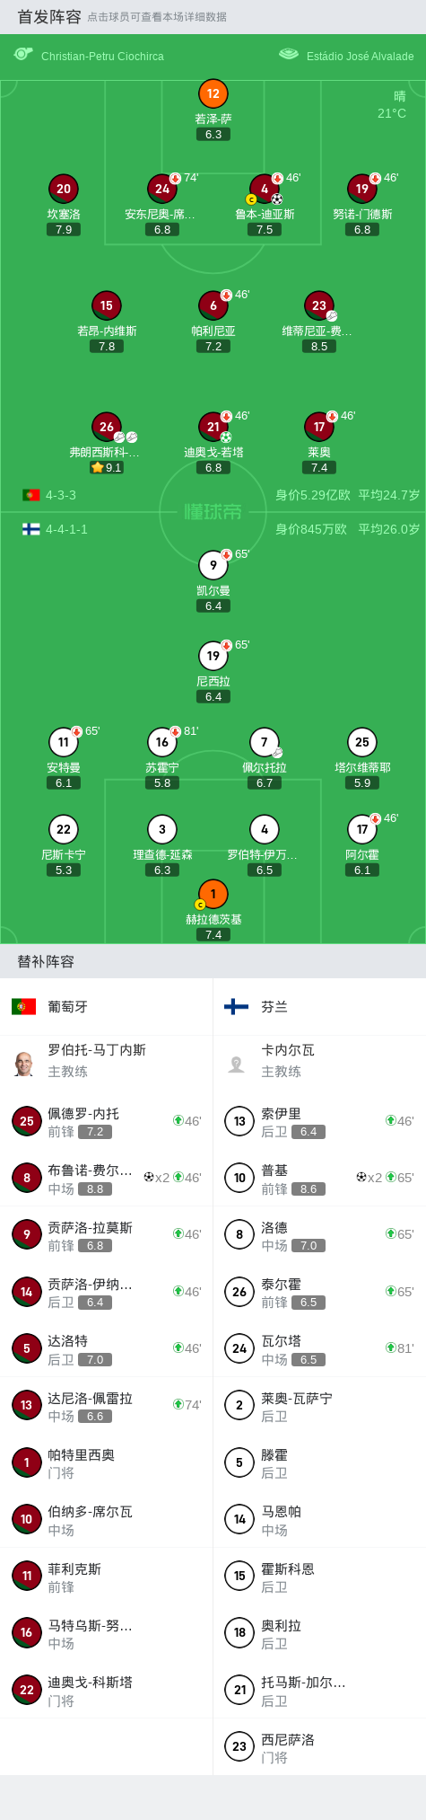
Task: Select substitute 西尼萨洛 number 23
Action: coord(319,1746)
